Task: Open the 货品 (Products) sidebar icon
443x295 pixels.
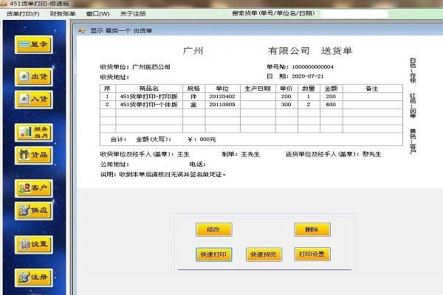Action: (x=35, y=155)
